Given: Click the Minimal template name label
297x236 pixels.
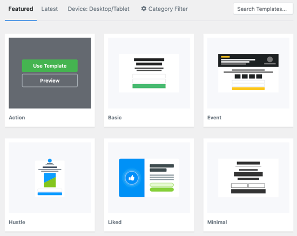Looking at the screenshot, I should [217, 222].
